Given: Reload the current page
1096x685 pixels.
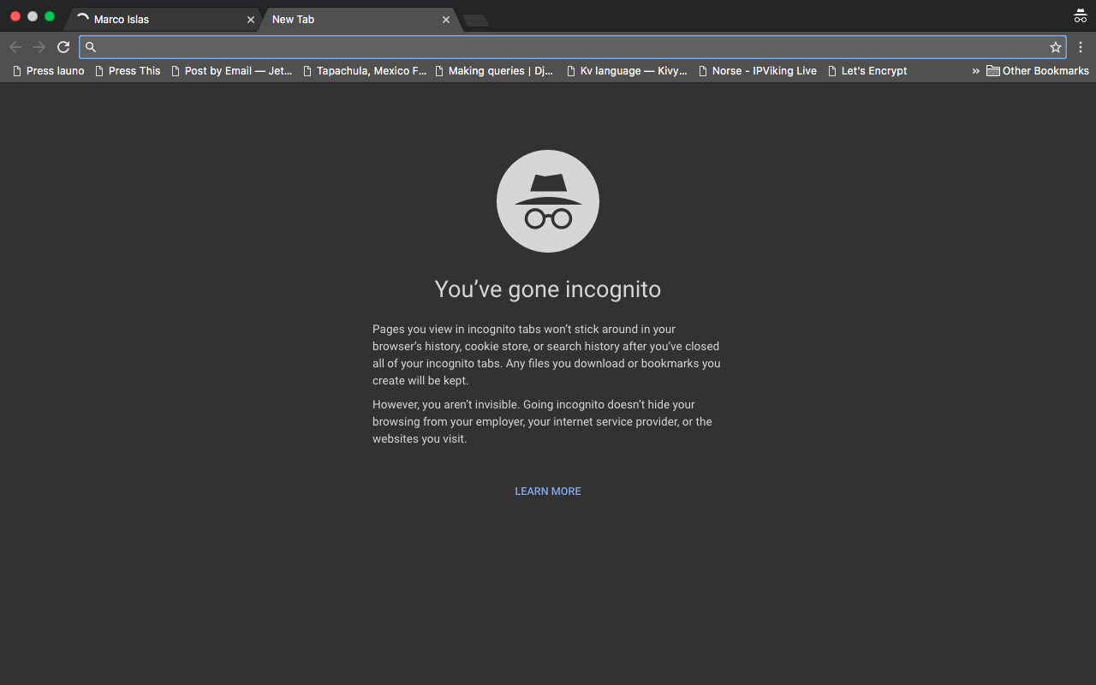Looking at the screenshot, I should (x=63, y=47).
